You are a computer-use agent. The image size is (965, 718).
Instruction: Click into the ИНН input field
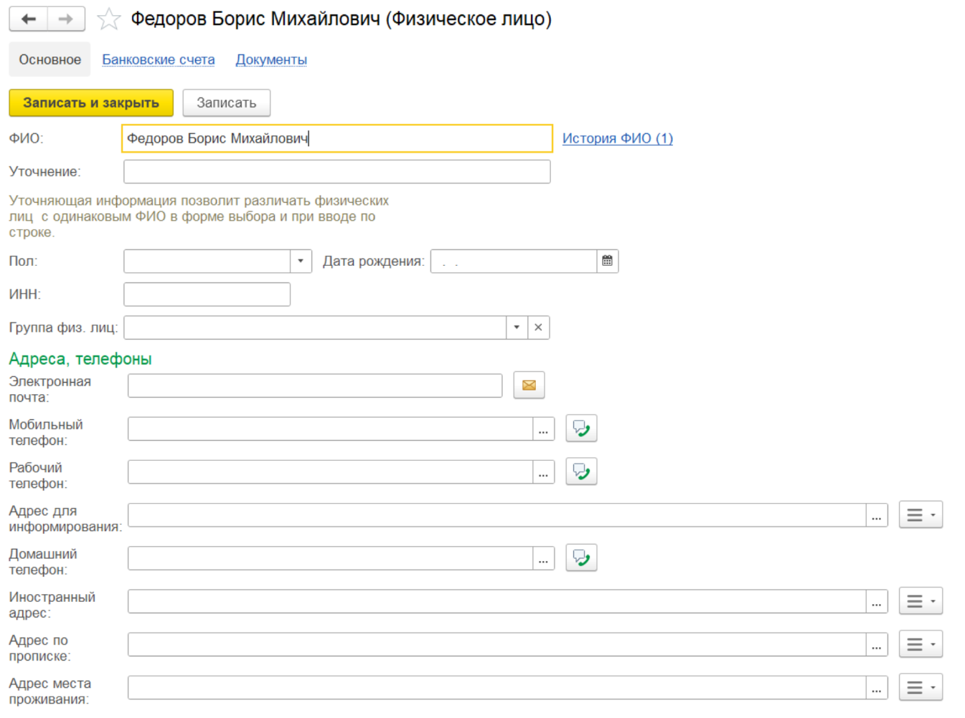coord(207,295)
